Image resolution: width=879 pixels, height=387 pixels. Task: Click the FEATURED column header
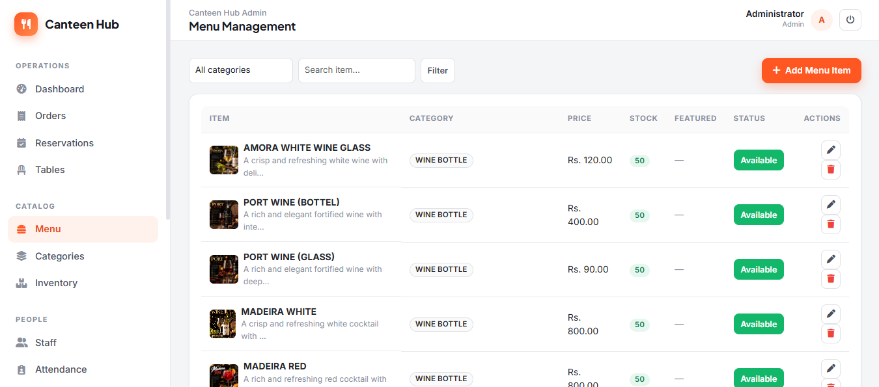click(695, 118)
